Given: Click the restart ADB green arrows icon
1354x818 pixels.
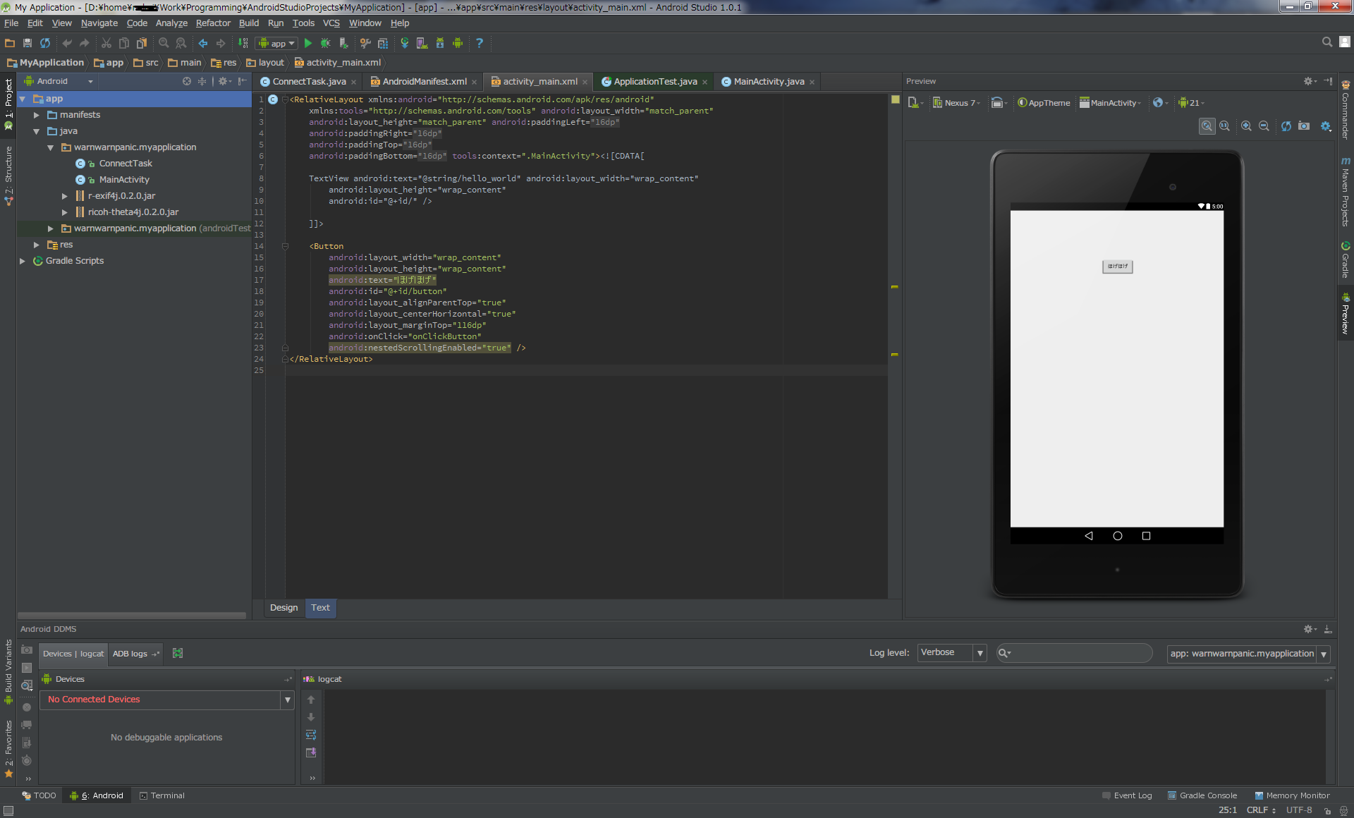Looking at the screenshot, I should pos(178,653).
